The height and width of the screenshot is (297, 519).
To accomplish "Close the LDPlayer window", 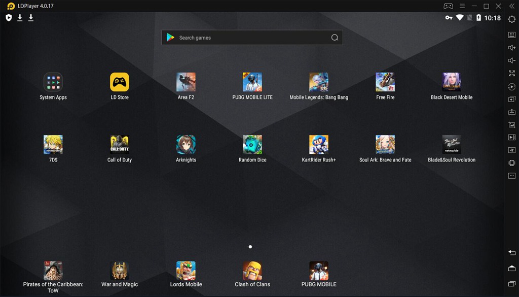I will click(x=499, y=6).
